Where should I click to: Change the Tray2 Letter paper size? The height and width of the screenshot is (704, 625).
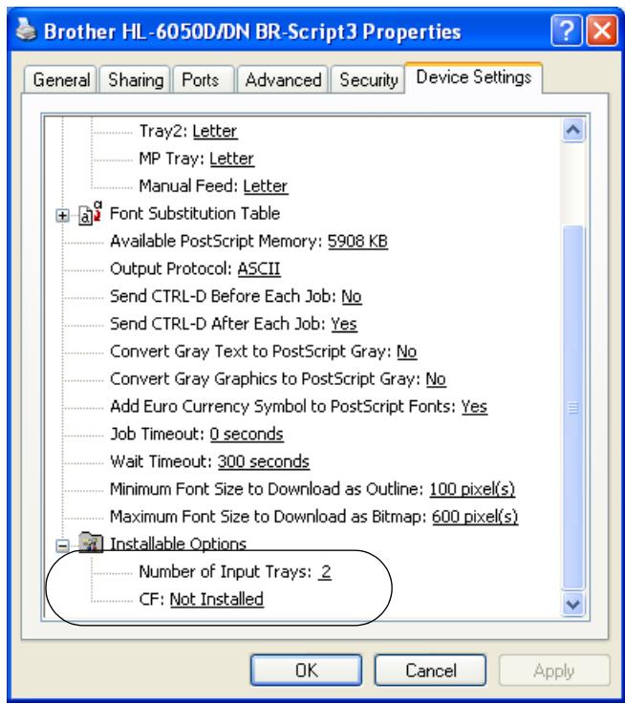[x=215, y=131]
